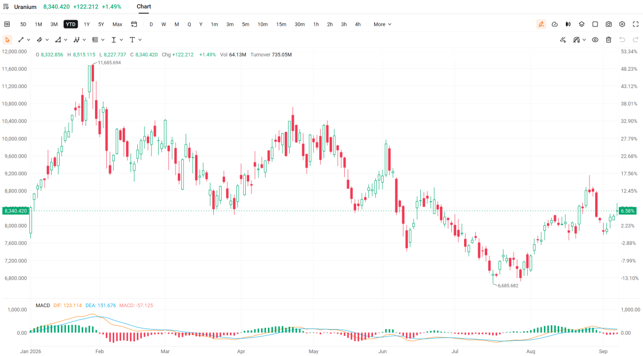Select the text annotation tool

pyautogui.click(x=132, y=40)
